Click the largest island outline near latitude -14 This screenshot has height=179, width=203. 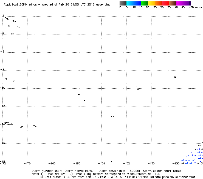9,123
